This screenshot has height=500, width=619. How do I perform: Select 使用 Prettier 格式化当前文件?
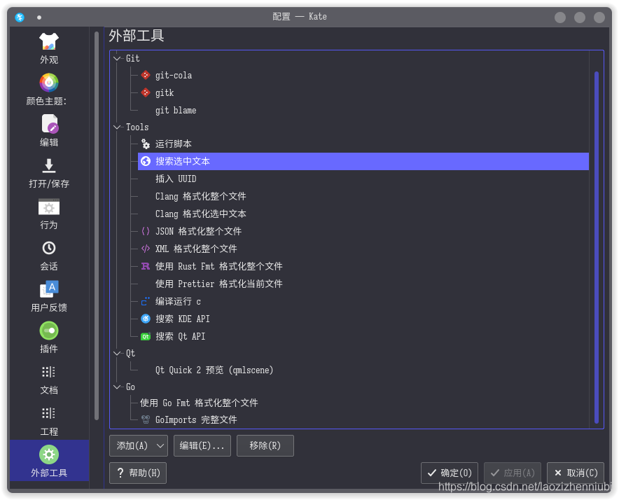pos(218,284)
